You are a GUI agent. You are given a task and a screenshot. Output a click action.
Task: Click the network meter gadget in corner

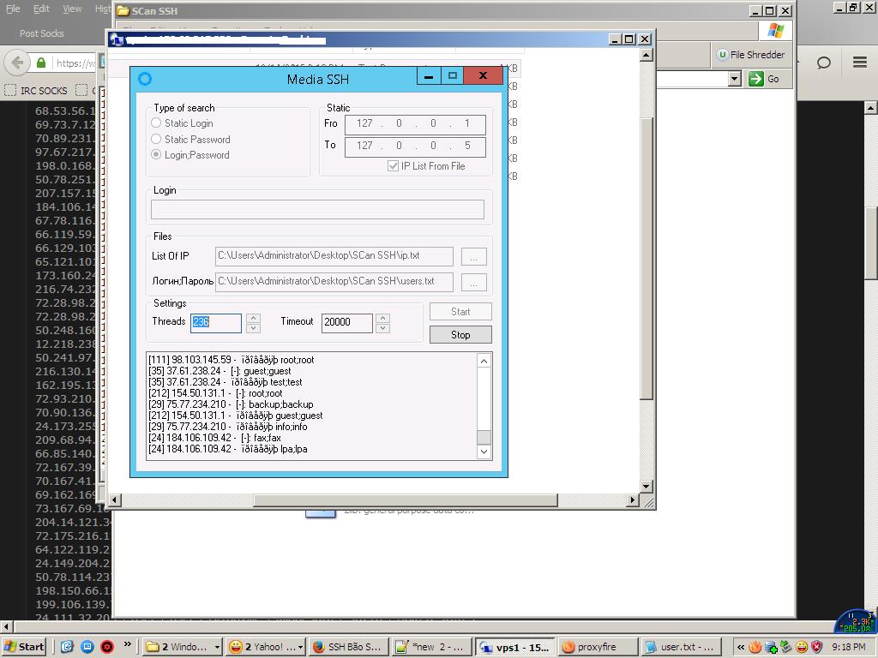855,622
